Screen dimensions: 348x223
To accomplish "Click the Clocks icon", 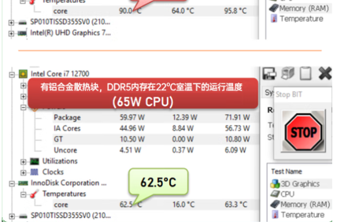I will (34, 172).
